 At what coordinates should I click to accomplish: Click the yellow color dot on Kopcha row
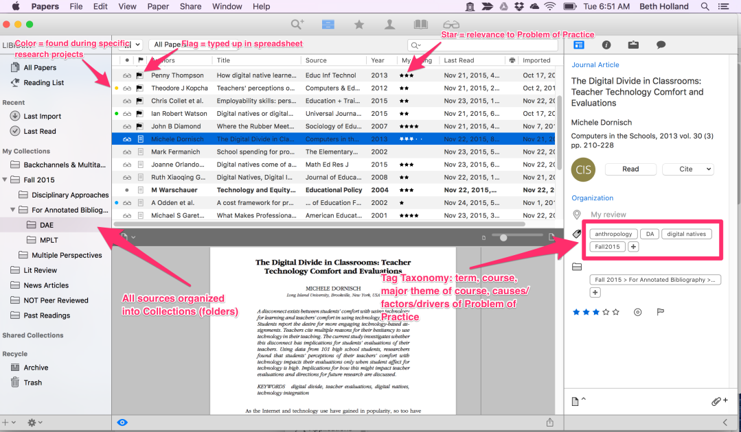point(117,88)
